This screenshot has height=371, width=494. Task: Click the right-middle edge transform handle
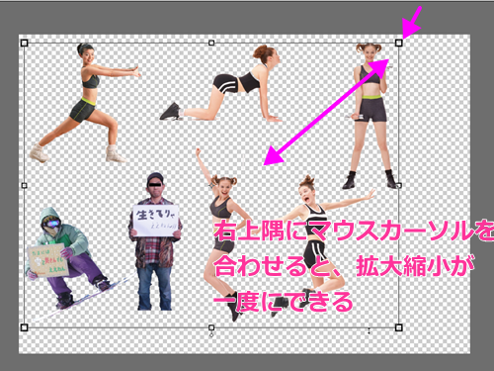(x=398, y=186)
